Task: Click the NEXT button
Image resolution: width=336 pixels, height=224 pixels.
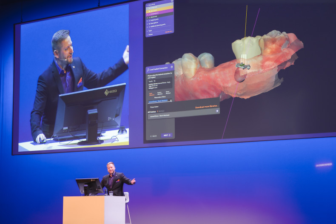Action: (x=167, y=135)
